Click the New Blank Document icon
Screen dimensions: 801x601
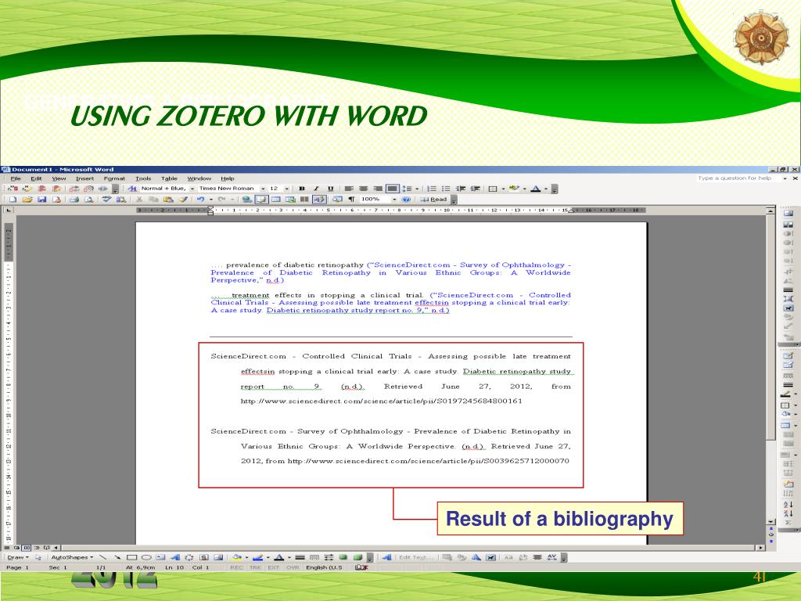point(13,200)
